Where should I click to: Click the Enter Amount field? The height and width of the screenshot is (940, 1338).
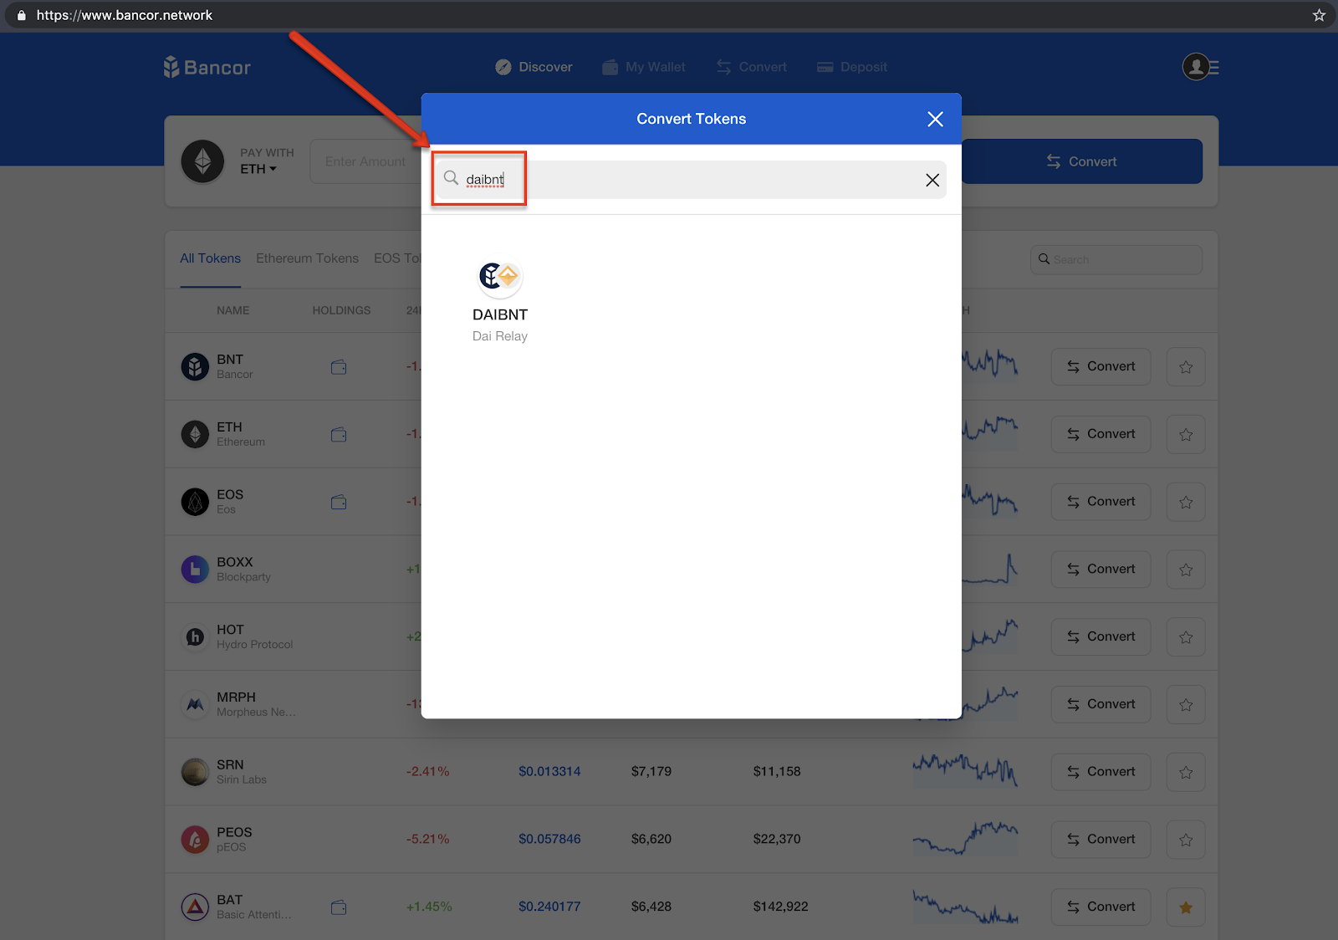365,161
